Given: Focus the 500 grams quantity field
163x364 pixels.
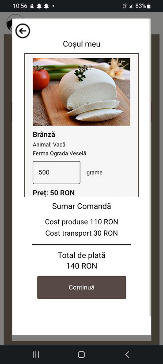Looking at the screenshot, I should pyautogui.click(x=57, y=173).
